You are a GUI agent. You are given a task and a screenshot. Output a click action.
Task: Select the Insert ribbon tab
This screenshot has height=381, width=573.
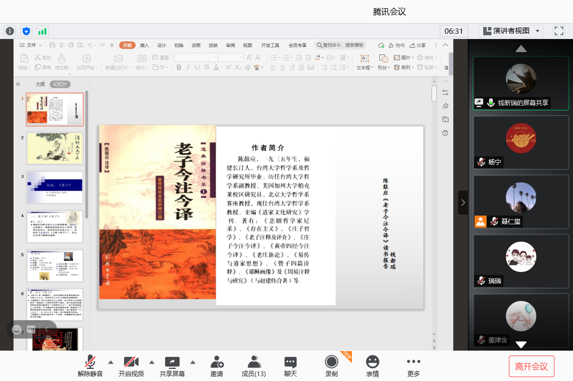point(144,45)
